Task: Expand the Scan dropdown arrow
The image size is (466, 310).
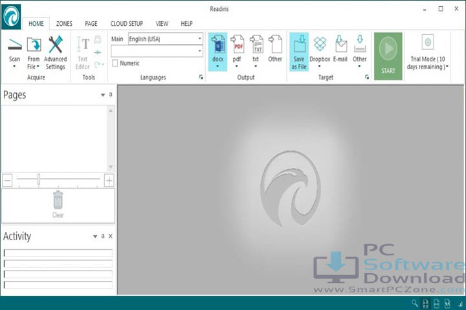Action: pyautogui.click(x=14, y=66)
